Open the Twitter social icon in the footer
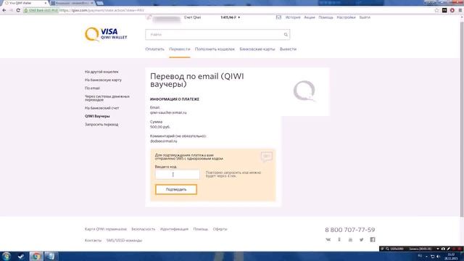The image size is (464, 261). point(361,239)
